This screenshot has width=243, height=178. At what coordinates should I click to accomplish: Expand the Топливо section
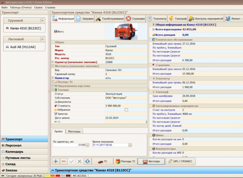[53, 90]
